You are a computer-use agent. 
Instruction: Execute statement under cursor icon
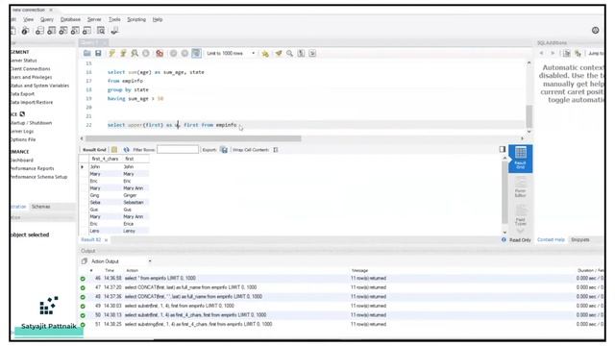[123, 54]
